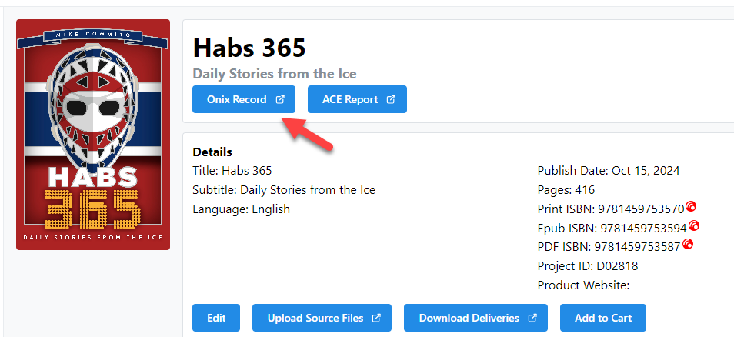734x337 pixels.
Task: Click the Habs 365 main title heading
Action: 249,48
